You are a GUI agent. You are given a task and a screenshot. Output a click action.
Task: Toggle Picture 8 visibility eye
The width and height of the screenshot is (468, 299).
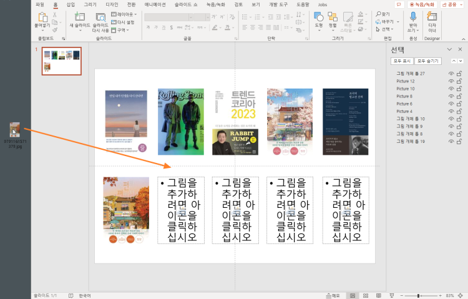pos(451,96)
